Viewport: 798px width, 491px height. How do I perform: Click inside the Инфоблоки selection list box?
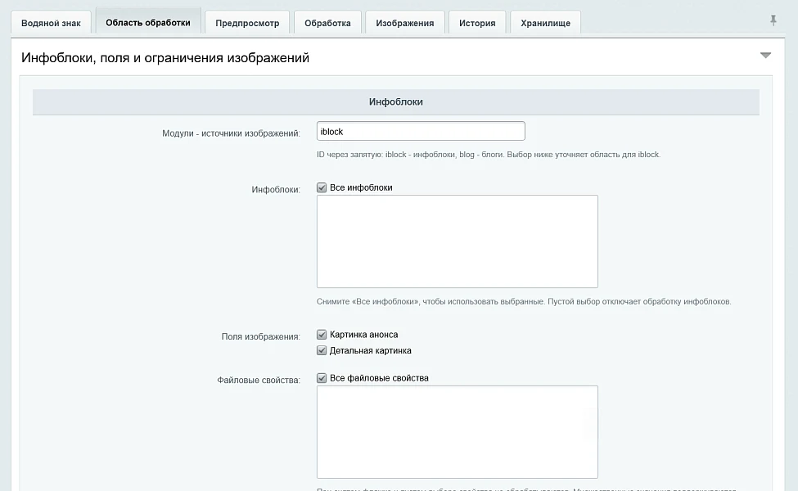458,241
